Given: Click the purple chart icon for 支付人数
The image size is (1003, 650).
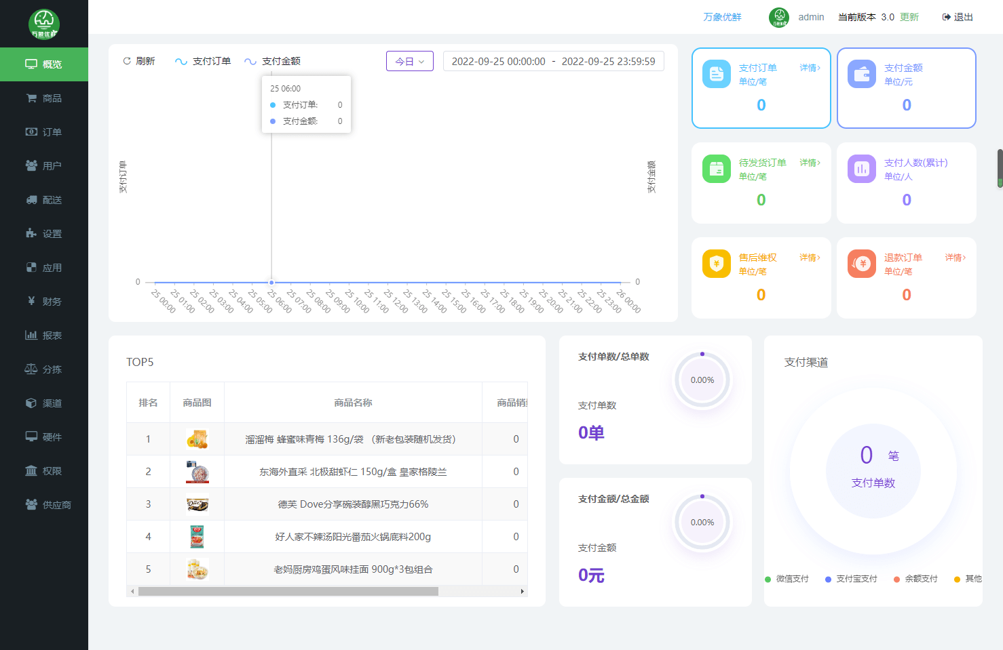Looking at the screenshot, I should click(x=861, y=169).
